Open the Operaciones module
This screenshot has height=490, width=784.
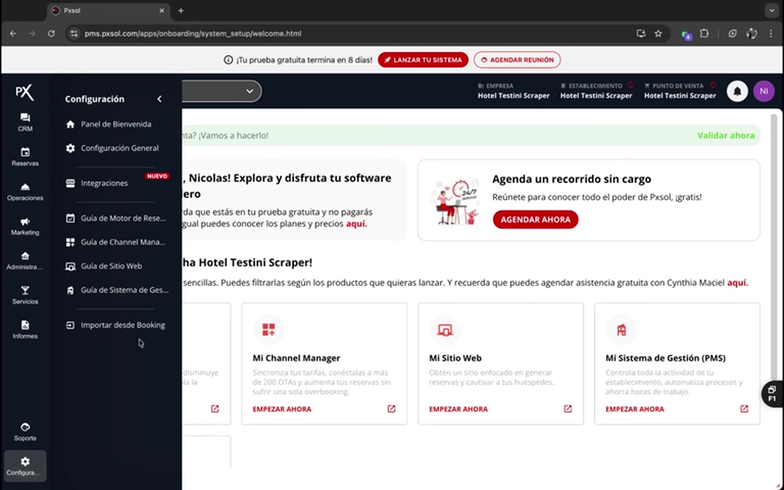tap(24, 192)
